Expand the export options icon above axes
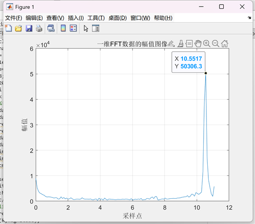Image resolution: width=255 pixels, height=224 pixels. [171, 44]
